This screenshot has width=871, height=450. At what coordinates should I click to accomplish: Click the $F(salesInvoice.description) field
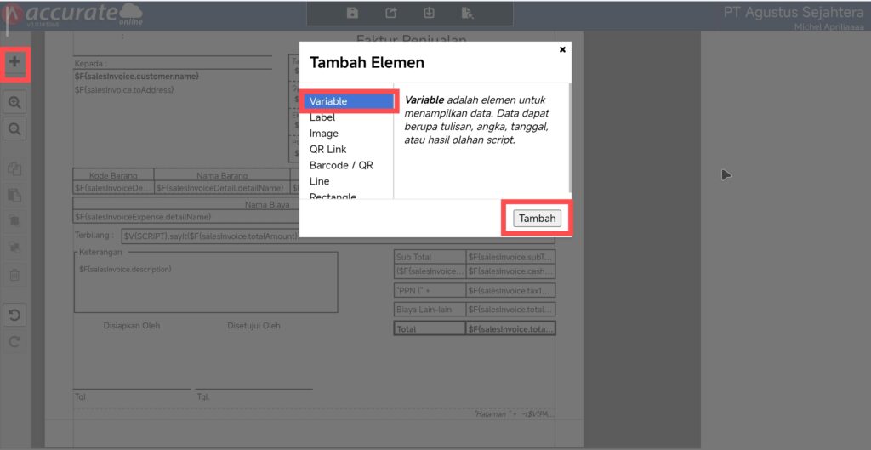point(126,270)
